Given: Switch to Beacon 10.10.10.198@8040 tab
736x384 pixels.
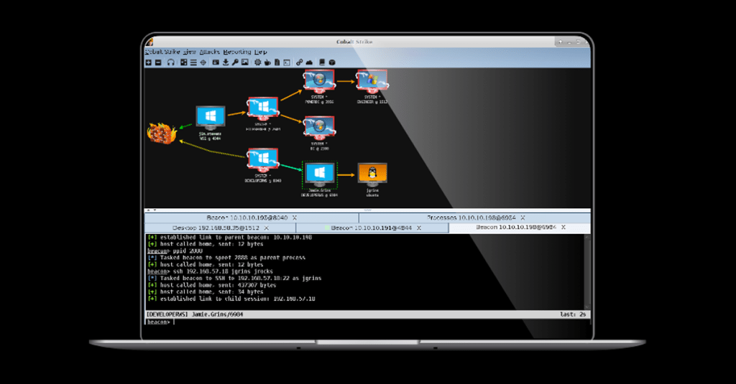Looking at the screenshot, I should (x=252, y=217).
